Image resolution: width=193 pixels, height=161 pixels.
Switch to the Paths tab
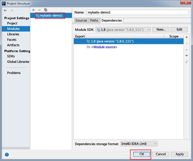[x=94, y=20]
